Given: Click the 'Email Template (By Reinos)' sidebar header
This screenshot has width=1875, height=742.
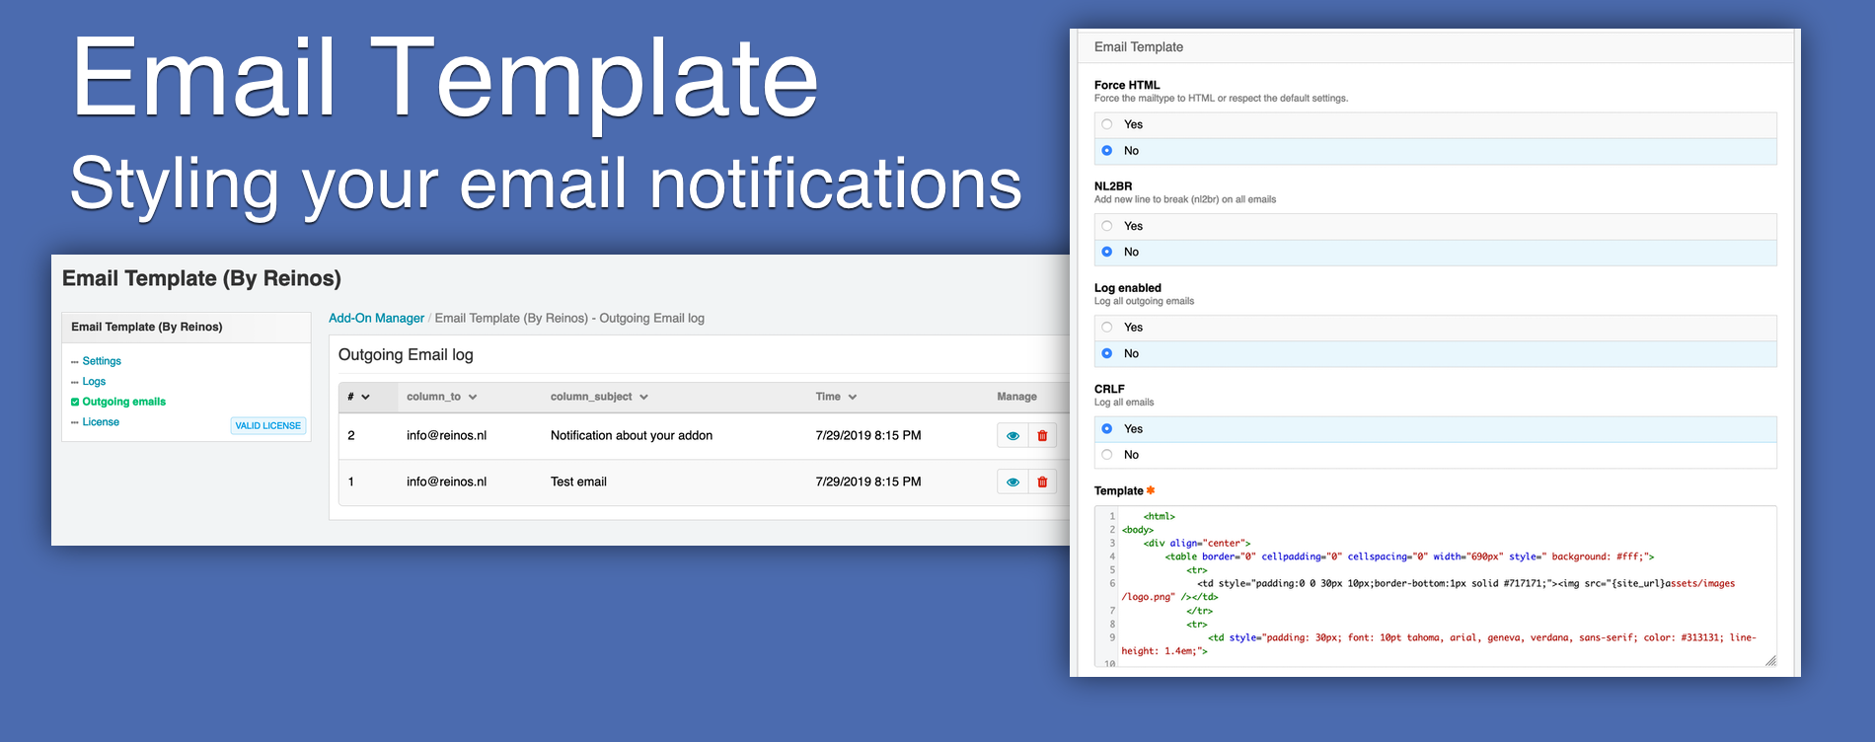Looking at the screenshot, I should click(x=146, y=327).
